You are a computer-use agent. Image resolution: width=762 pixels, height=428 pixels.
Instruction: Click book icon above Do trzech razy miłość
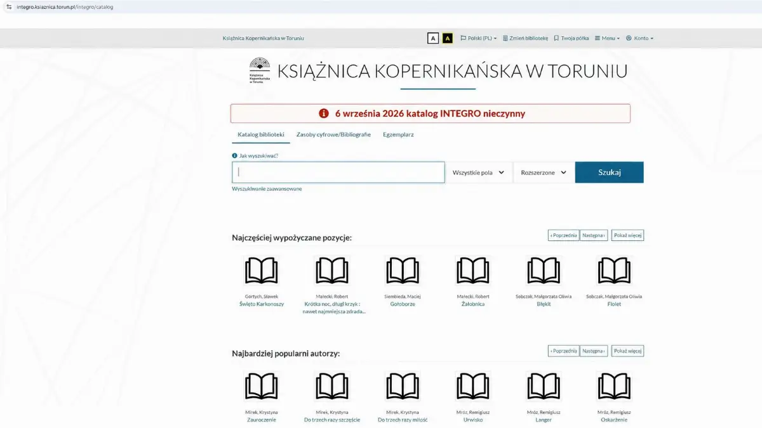coord(403,386)
